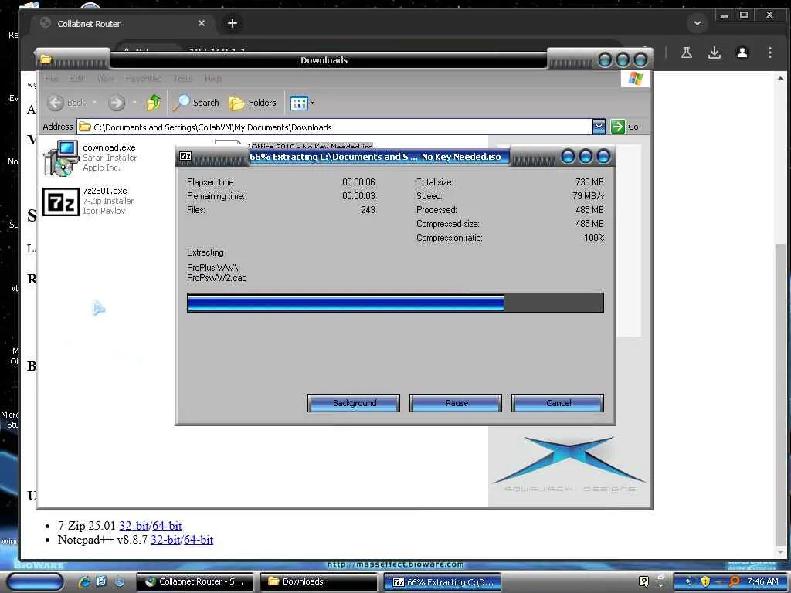Open Search pane in Downloads window

[196, 103]
